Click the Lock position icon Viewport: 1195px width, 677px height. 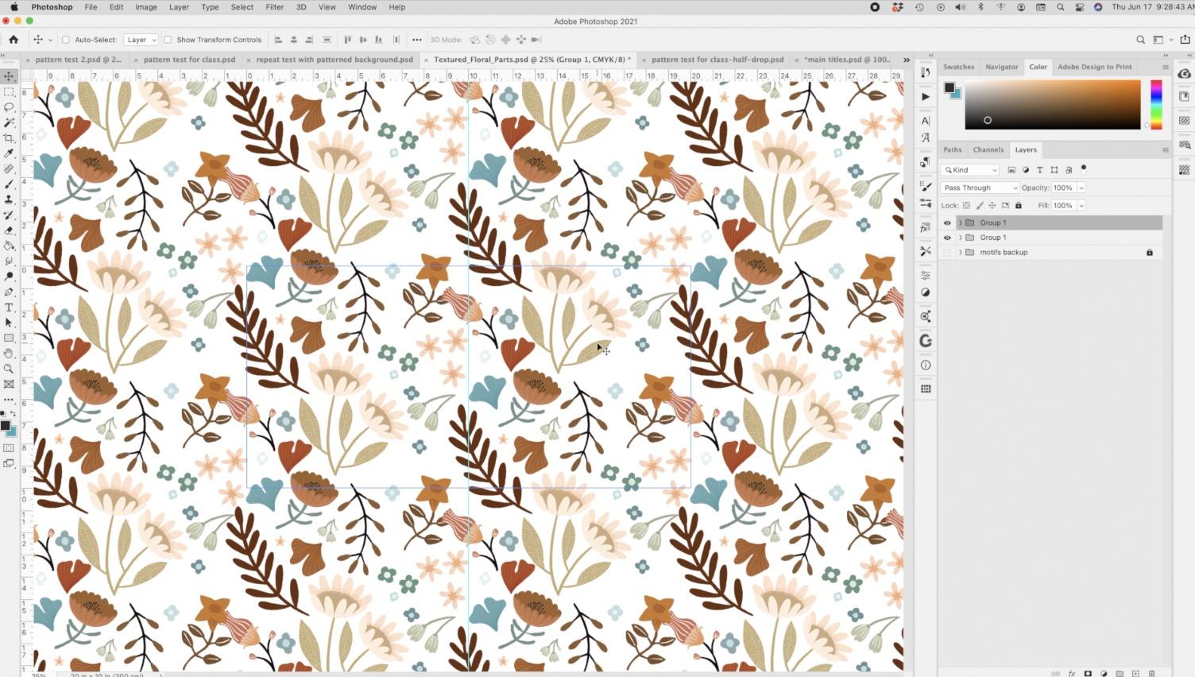(992, 205)
